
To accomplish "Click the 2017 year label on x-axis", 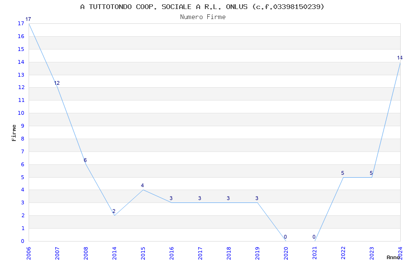I will point(200,253).
